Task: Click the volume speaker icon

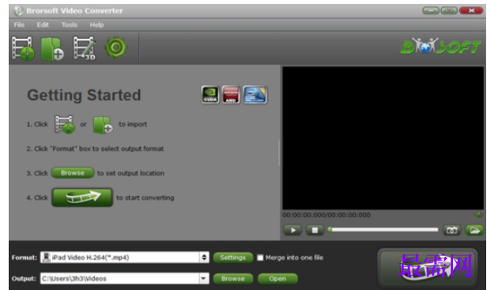Action: pos(478,215)
